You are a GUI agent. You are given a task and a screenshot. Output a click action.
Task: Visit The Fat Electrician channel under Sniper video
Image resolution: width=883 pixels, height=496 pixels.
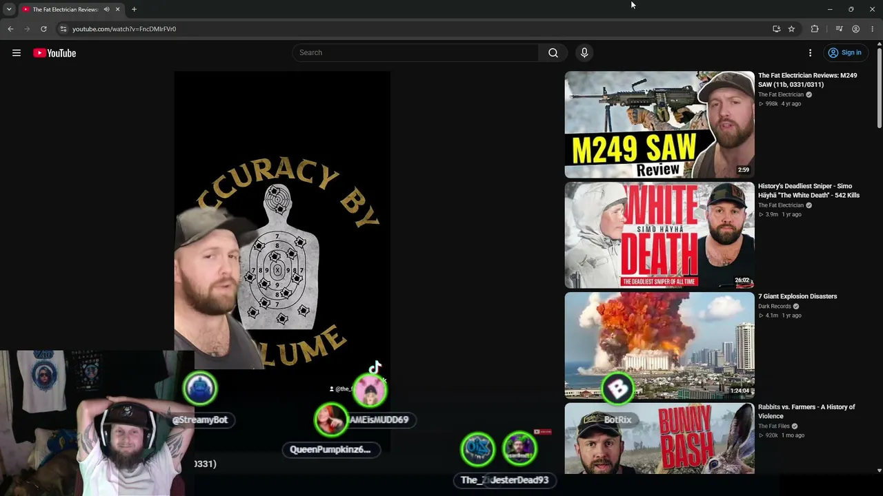(781, 205)
